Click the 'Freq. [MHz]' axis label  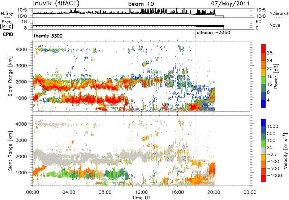pyautogui.click(x=7, y=25)
